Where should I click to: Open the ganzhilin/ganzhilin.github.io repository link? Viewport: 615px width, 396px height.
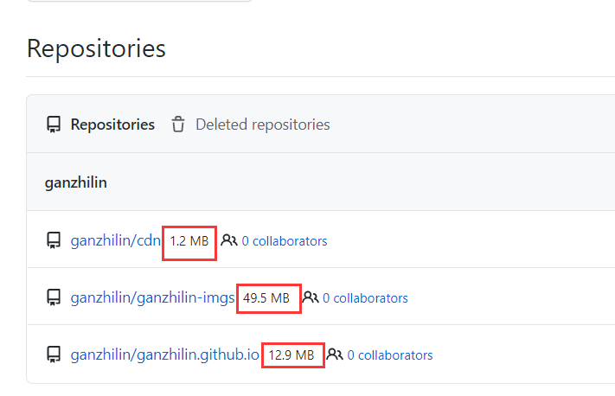(164, 354)
